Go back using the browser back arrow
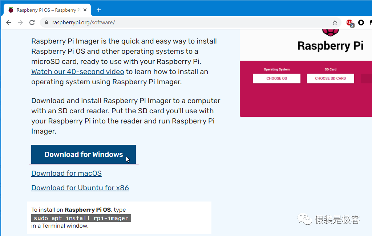 point(9,23)
